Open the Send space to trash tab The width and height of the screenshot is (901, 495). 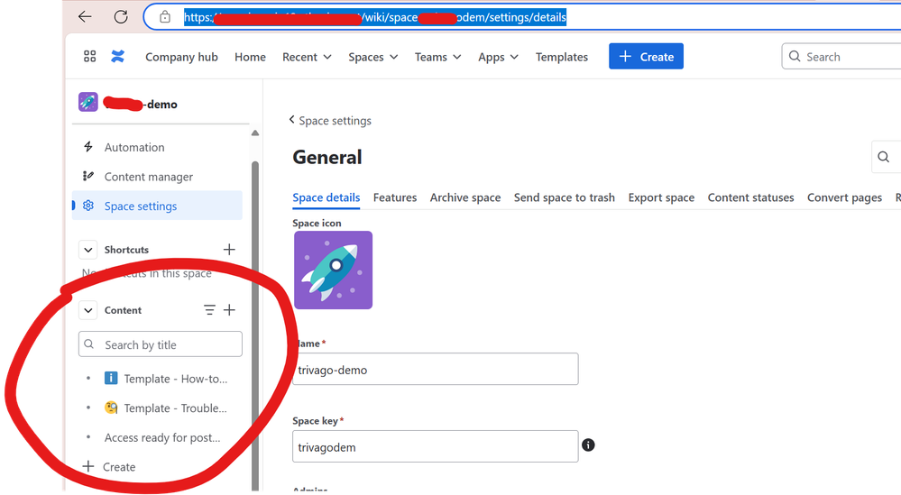(565, 197)
